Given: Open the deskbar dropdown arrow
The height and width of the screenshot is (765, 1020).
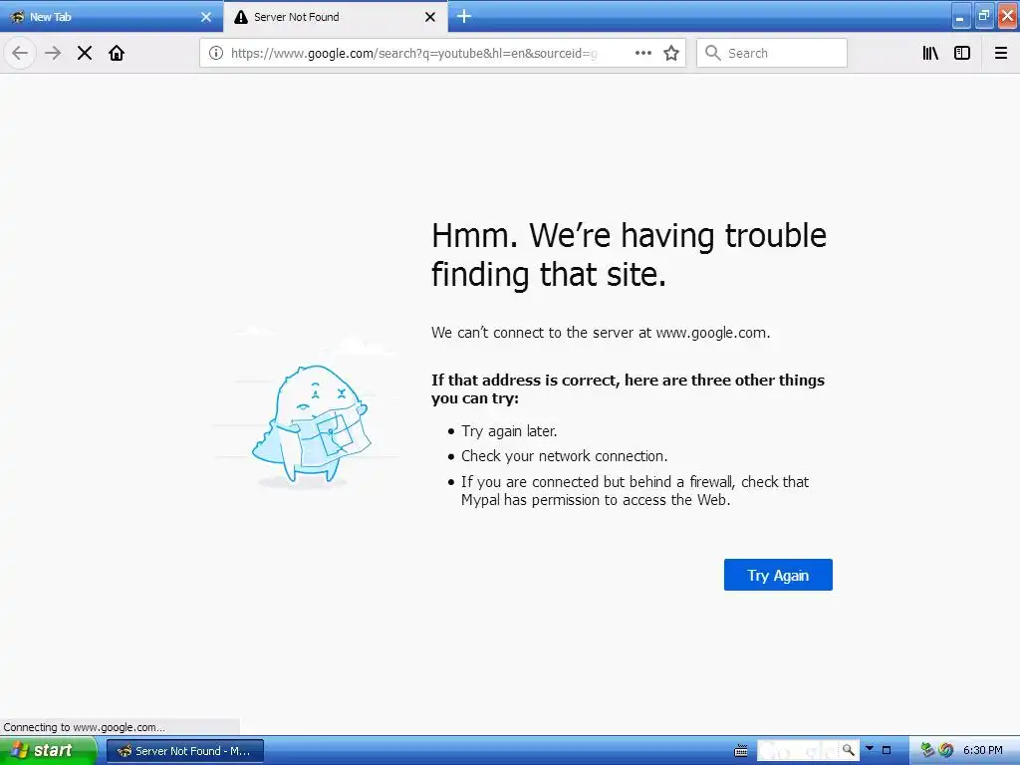Looking at the screenshot, I should click(x=870, y=749).
